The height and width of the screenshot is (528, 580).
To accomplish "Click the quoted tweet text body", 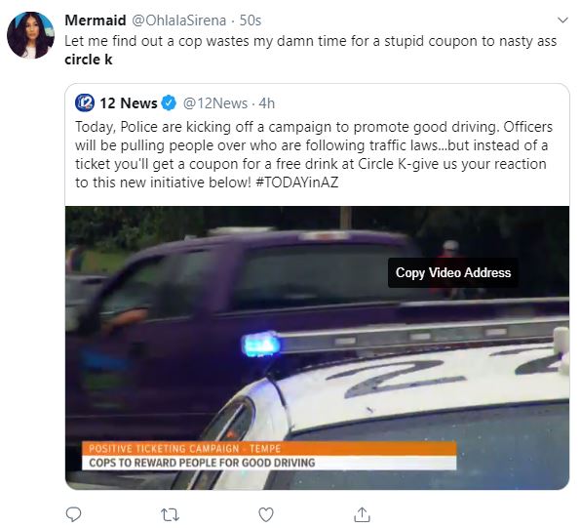I will click(314, 154).
